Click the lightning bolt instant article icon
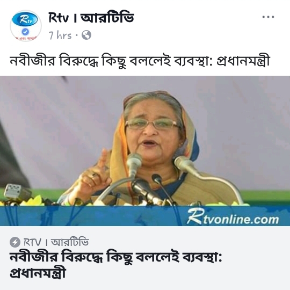 (15, 242)
